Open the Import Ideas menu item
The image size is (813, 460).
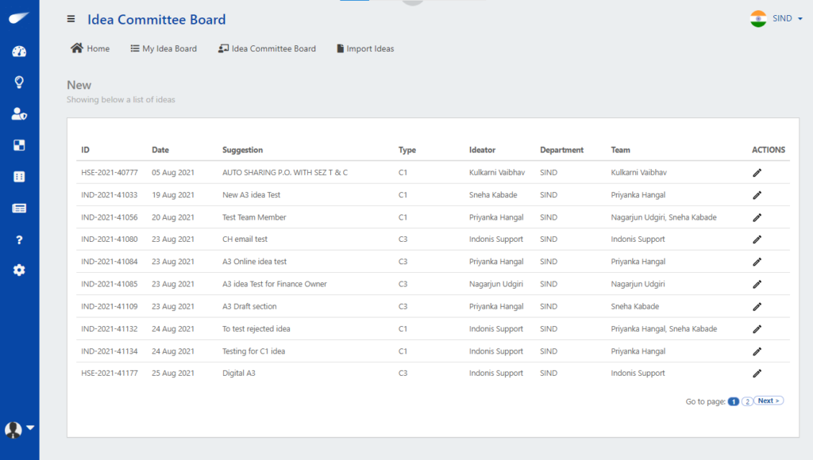click(x=365, y=48)
